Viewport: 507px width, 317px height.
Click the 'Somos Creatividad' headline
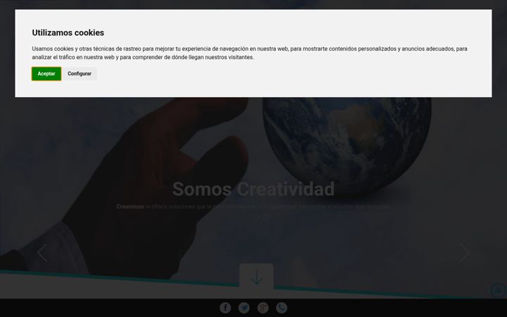click(x=254, y=189)
